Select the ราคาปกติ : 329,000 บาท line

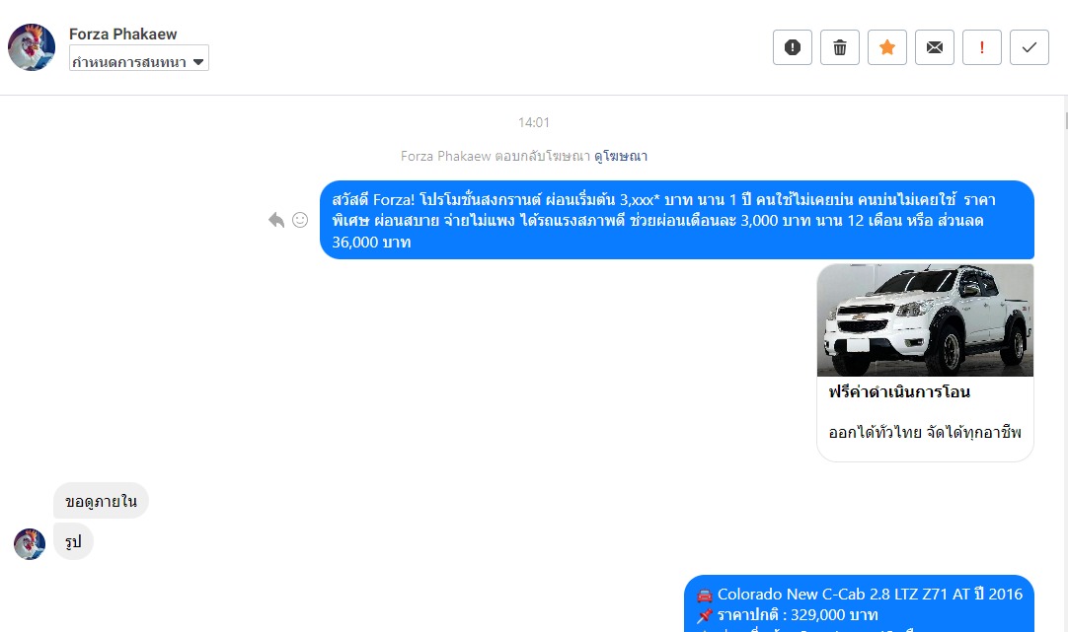tap(798, 615)
